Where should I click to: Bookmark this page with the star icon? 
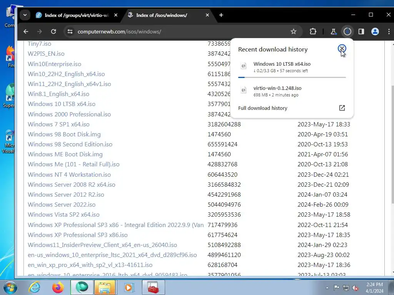293,31
